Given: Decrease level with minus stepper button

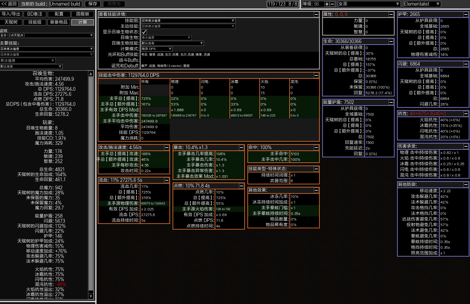Looking at the screenshot, I should coord(332,4).
